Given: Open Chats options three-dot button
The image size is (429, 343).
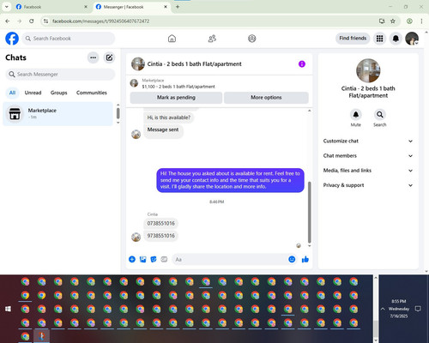Looking at the screenshot, I should pyautogui.click(x=93, y=57).
